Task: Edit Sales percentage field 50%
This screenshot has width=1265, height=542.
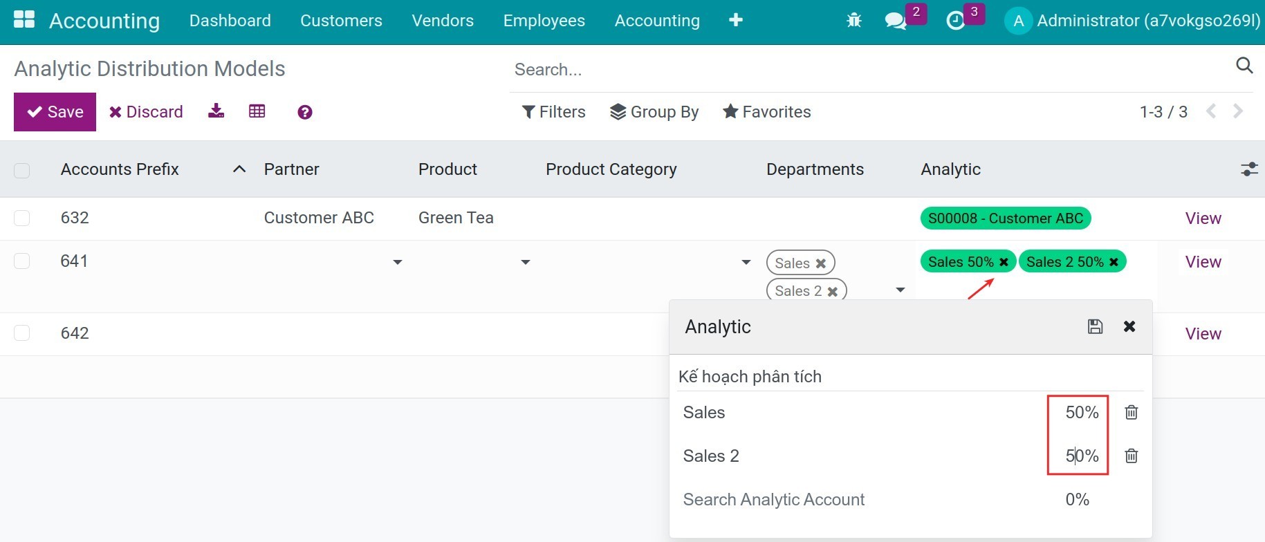Action: tap(1082, 413)
